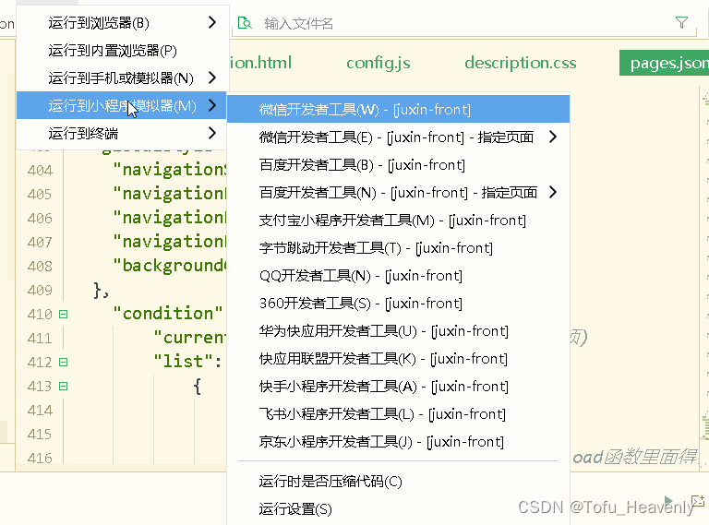The height and width of the screenshot is (525, 709).
Task: Collapse code fold at line 412
Action: [64, 362]
